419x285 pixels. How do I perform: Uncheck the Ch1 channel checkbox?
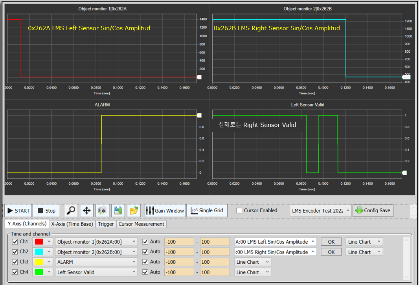point(15,242)
